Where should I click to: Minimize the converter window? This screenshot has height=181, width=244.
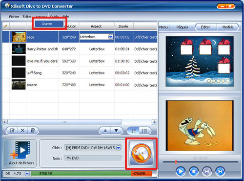click(222, 6)
